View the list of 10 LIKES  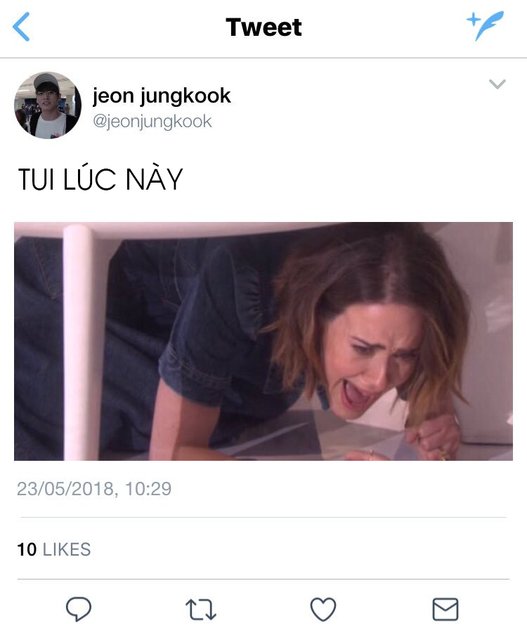[54, 549]
